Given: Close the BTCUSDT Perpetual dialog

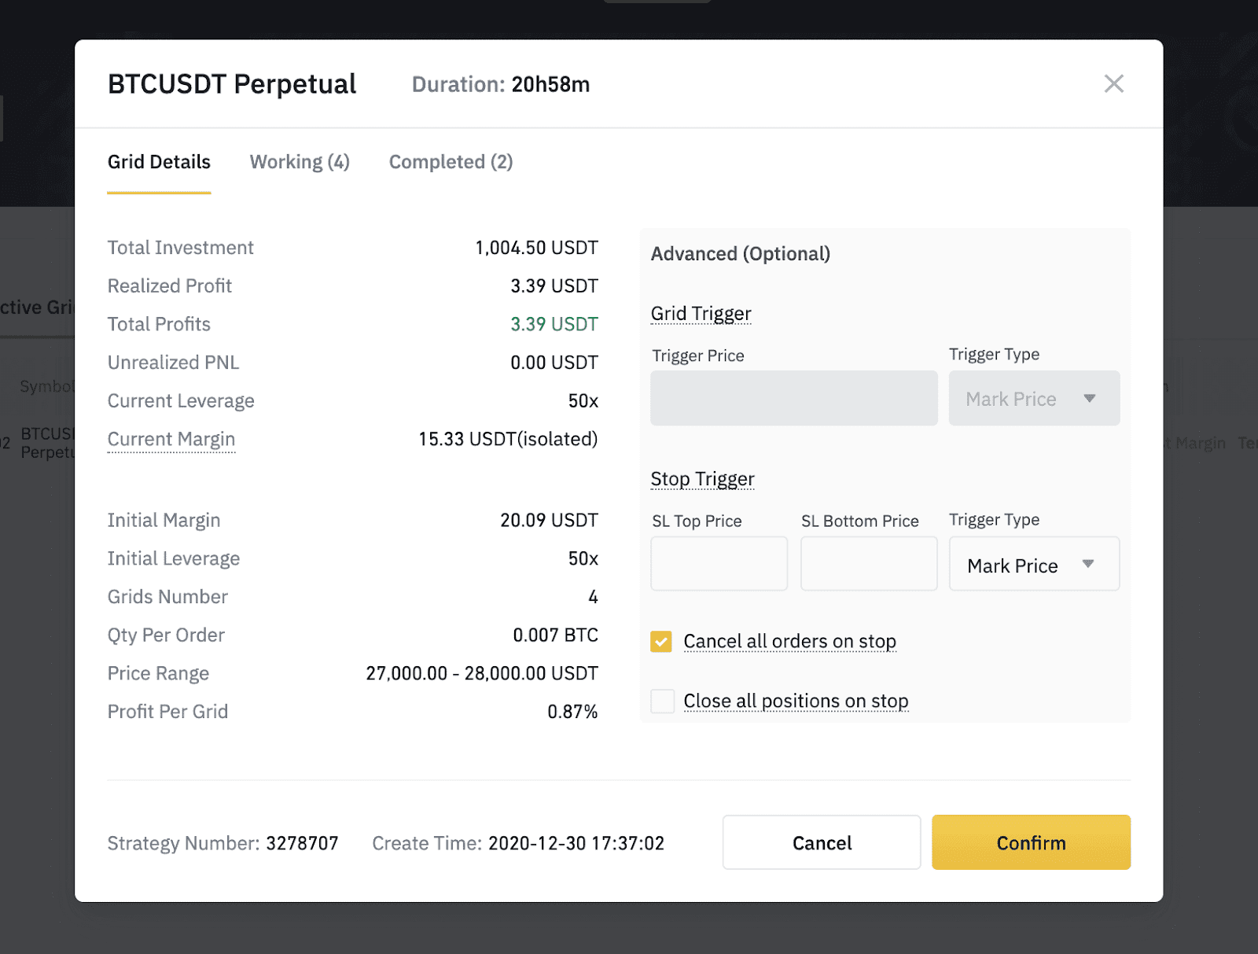Looking at the screenshot, I should pos(1113,83).
